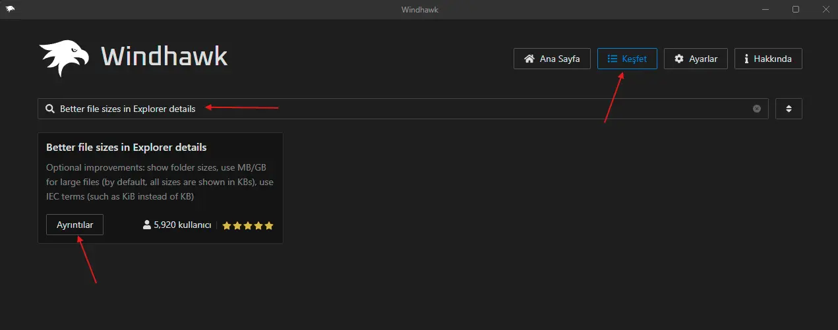Maximize the Windhawk window
Screen dimensions: 838x330
(x=796, y=9)
